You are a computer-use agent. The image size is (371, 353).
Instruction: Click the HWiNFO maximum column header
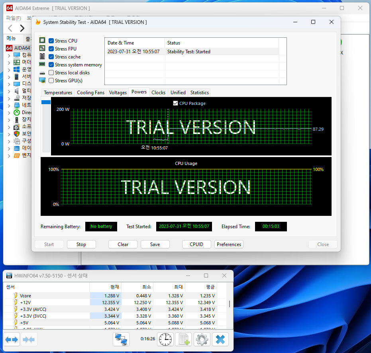click(x=169, y=287)
